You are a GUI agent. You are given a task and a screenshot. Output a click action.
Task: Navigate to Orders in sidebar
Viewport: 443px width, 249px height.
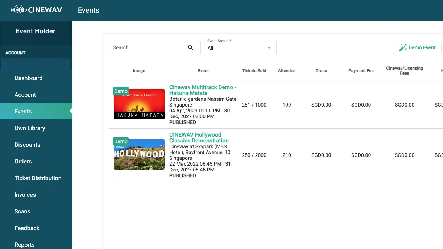click(x=23, y=161)
